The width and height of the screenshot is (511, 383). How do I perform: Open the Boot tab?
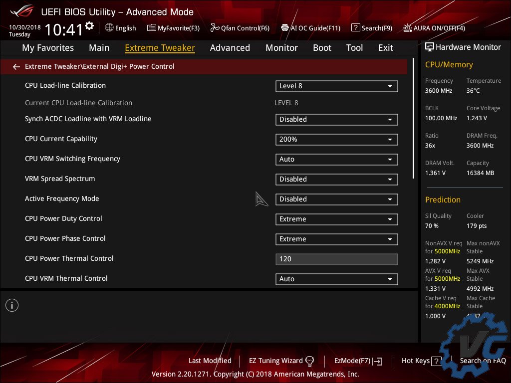tap(322, 48)
